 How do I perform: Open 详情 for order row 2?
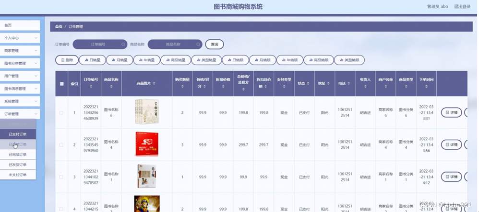pyautogui.click(x=451, y=145)
